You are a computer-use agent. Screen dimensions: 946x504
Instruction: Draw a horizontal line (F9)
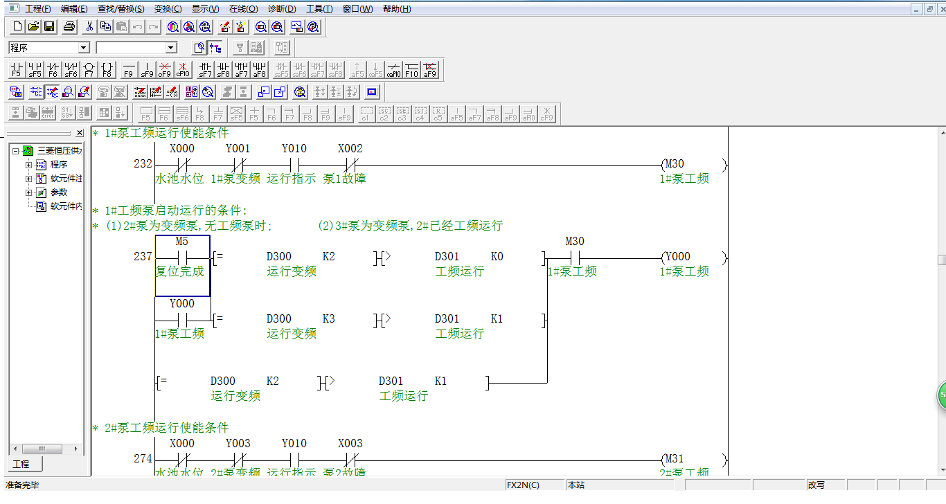(128, 69)
